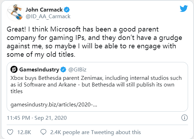Open the GamesIndustry account name
Image resolution: width=194 pixels, height=139 pixels.
click(39, 69)
